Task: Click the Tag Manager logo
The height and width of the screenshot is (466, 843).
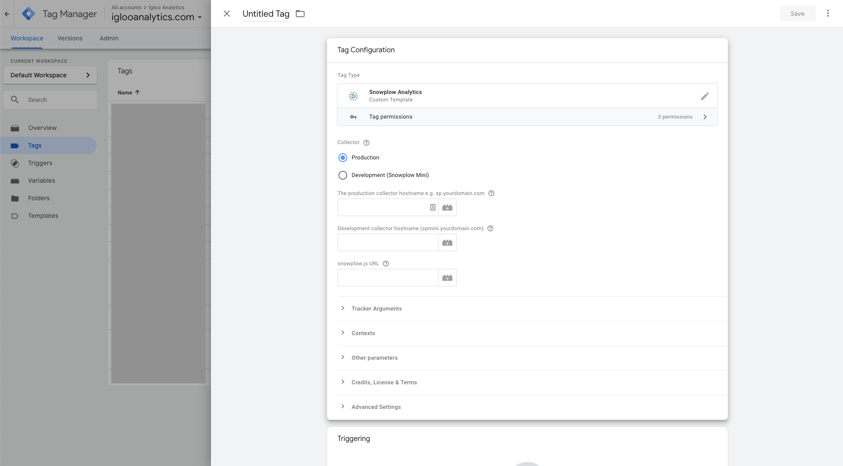Action: (29, 14)
